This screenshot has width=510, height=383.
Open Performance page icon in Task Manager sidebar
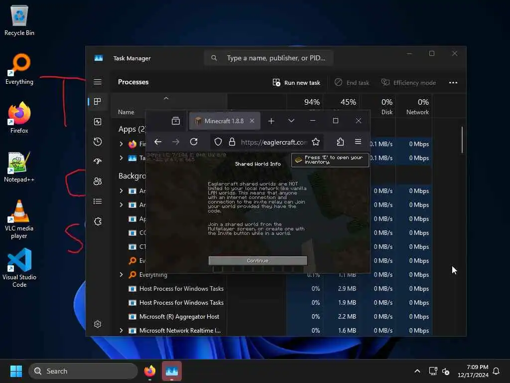pyautogui.click(x=98, y=122)
